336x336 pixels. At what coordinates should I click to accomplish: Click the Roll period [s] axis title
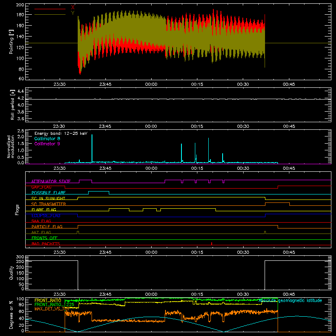[13, 105]
